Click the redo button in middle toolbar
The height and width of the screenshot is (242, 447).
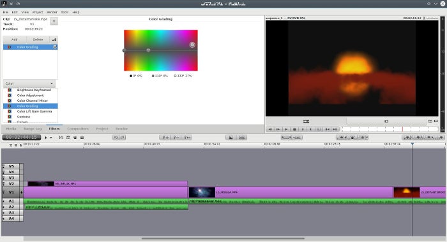click(x=122, y=138)
